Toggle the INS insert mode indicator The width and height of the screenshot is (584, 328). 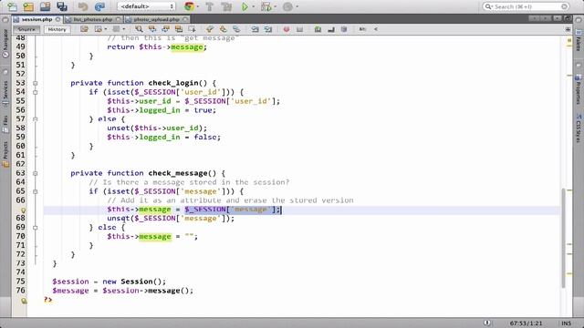(566, 323)
